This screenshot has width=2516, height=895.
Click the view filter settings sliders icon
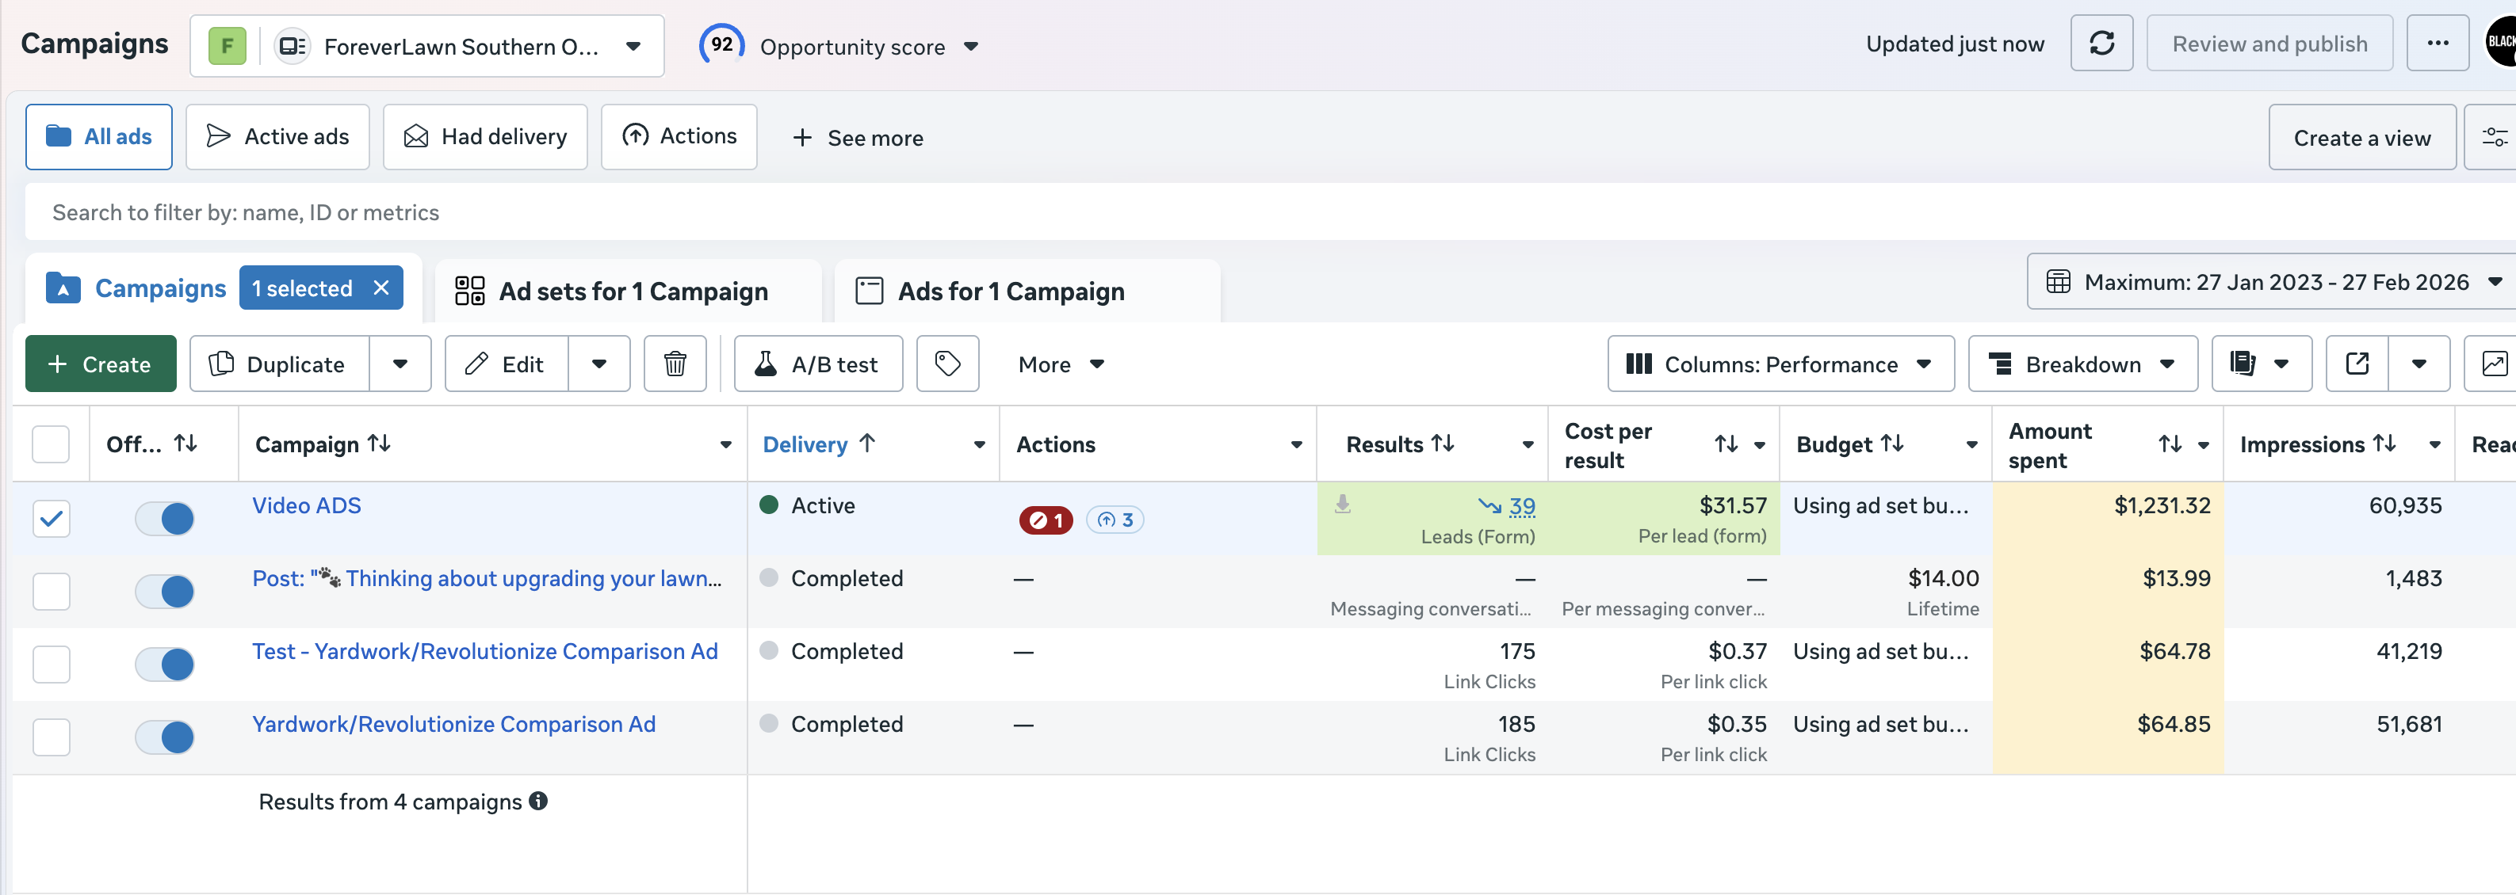click(2494, 138)
